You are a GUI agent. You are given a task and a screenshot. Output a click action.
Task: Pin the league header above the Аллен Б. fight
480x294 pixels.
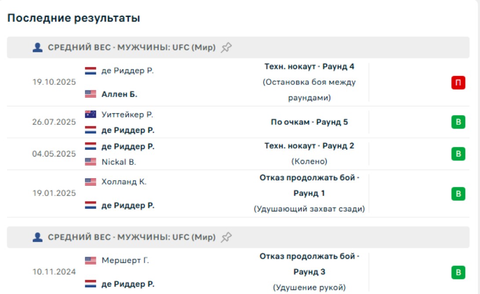coord(226,47)
